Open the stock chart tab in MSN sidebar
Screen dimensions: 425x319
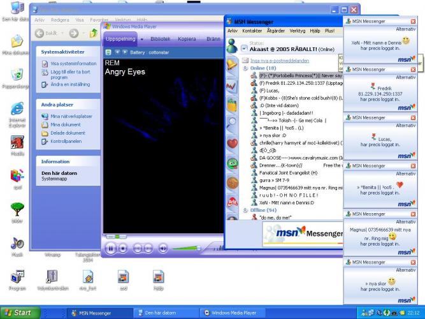[232, 85]
